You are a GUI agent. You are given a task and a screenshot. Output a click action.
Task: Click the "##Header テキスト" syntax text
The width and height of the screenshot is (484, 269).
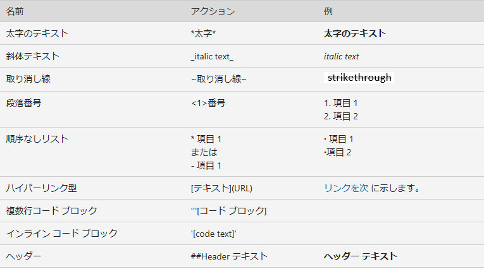click(x=229, y=256)
